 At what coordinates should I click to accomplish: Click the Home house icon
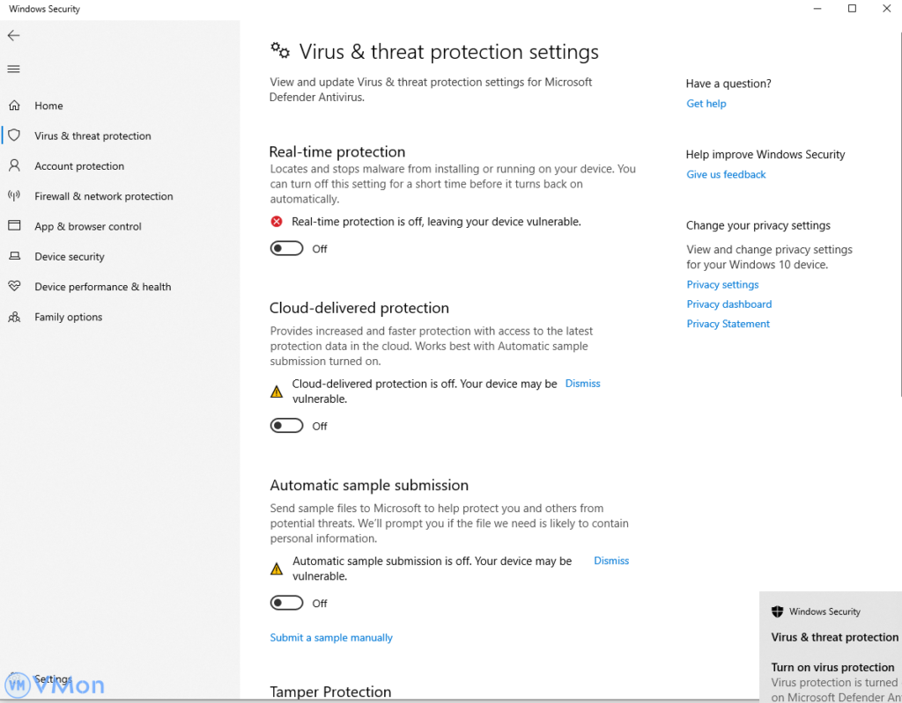tap(14, 106)
